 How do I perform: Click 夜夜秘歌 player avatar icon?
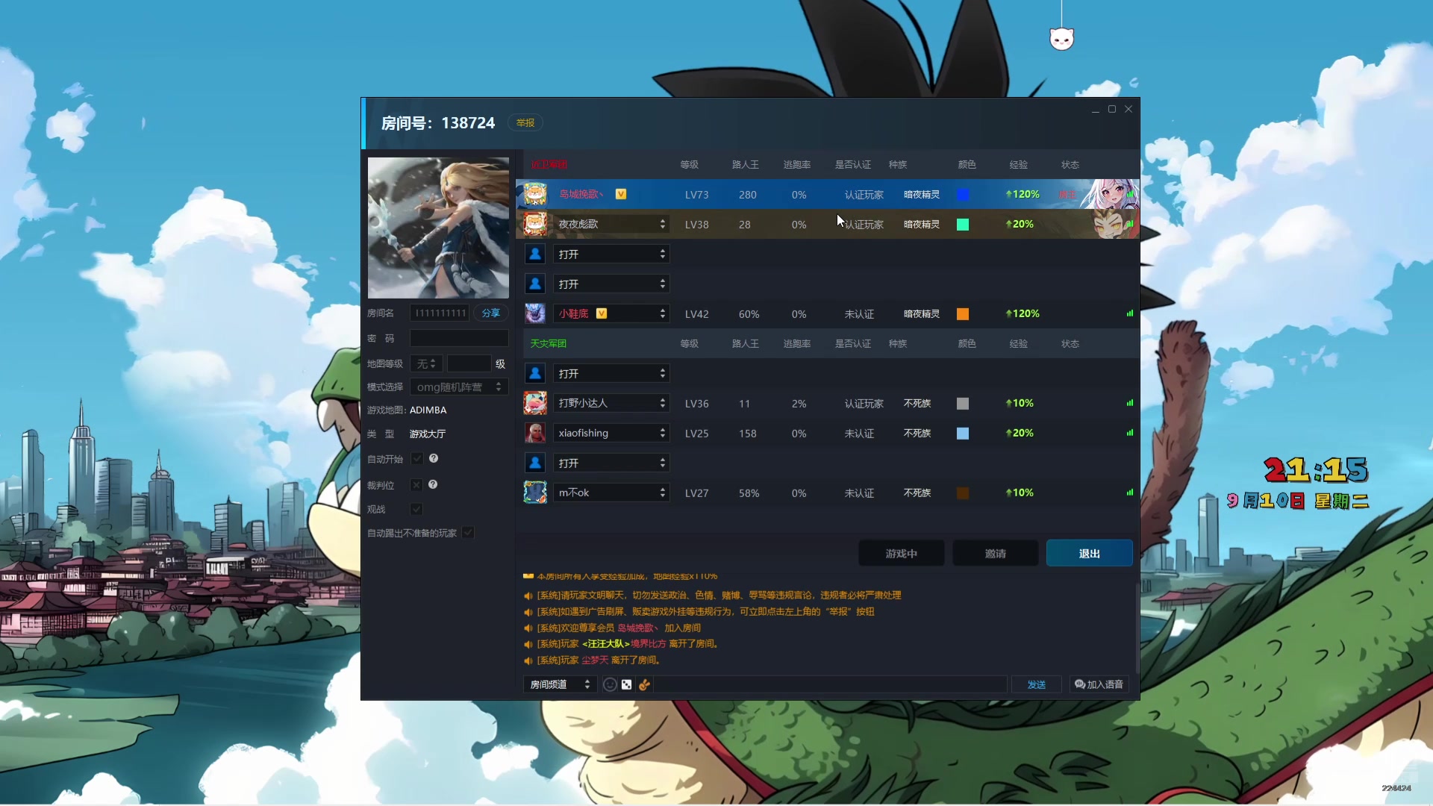coord(534,225)
